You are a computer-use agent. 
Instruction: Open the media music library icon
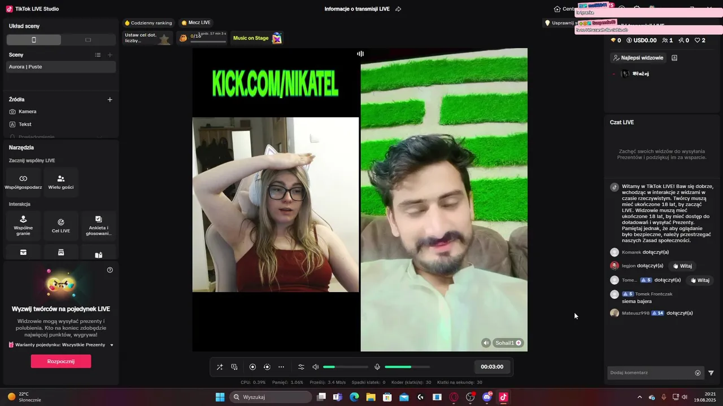click(234, 367)
